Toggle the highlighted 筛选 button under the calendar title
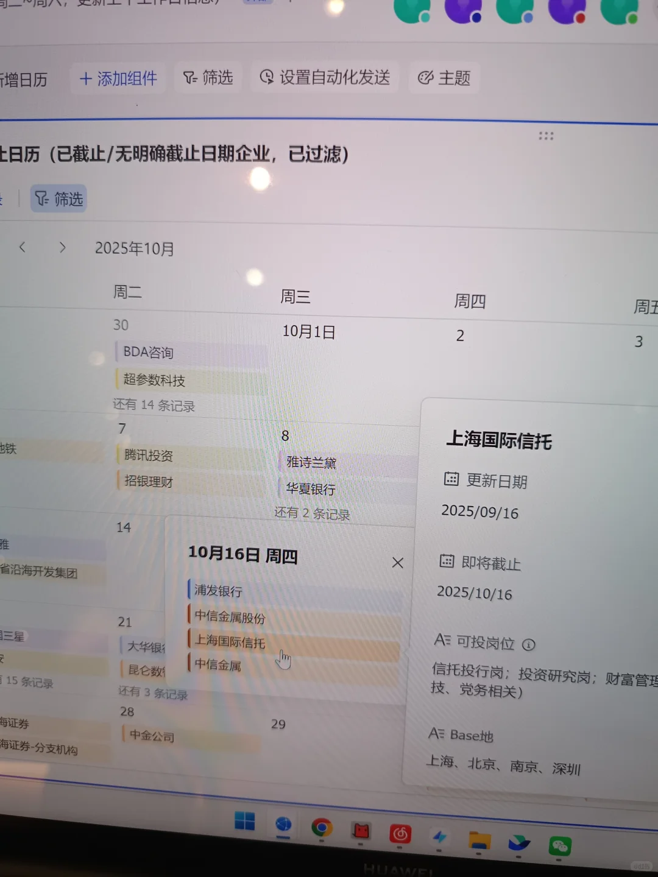The image size is (658, 877). pyautogui.click(x=58, y=199)
